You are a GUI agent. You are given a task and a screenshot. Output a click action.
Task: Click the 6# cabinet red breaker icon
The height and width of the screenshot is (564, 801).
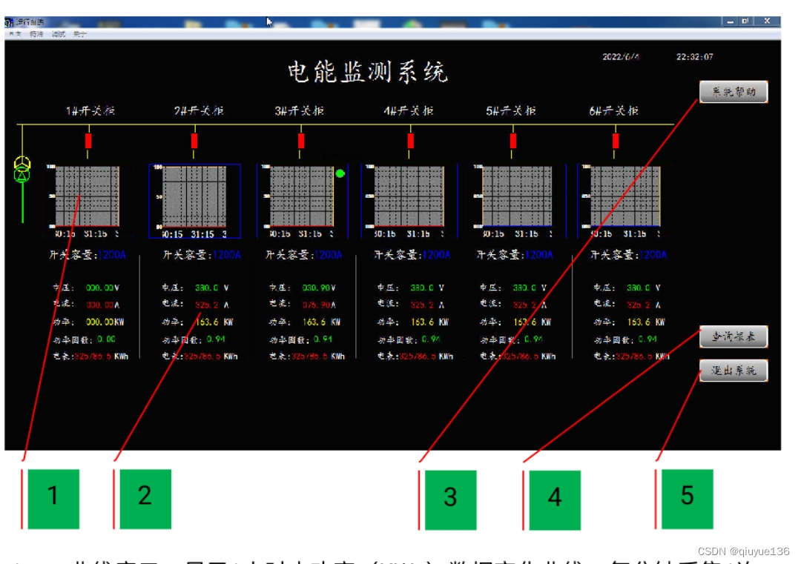[614, 139]
